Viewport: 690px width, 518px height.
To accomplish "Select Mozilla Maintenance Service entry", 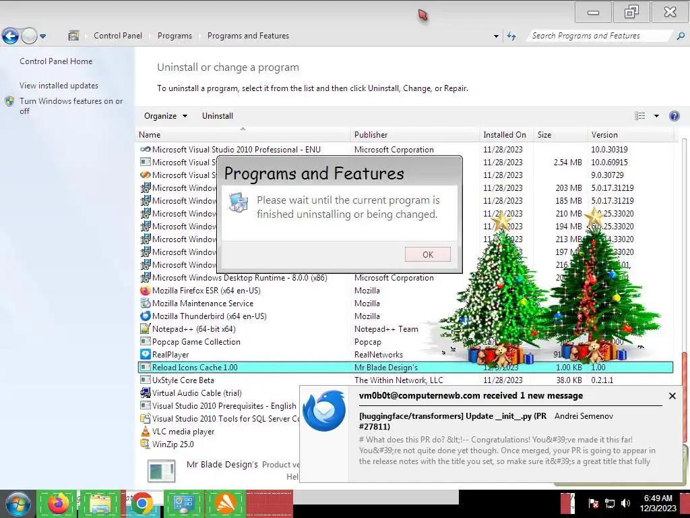I will coord(203,304).
